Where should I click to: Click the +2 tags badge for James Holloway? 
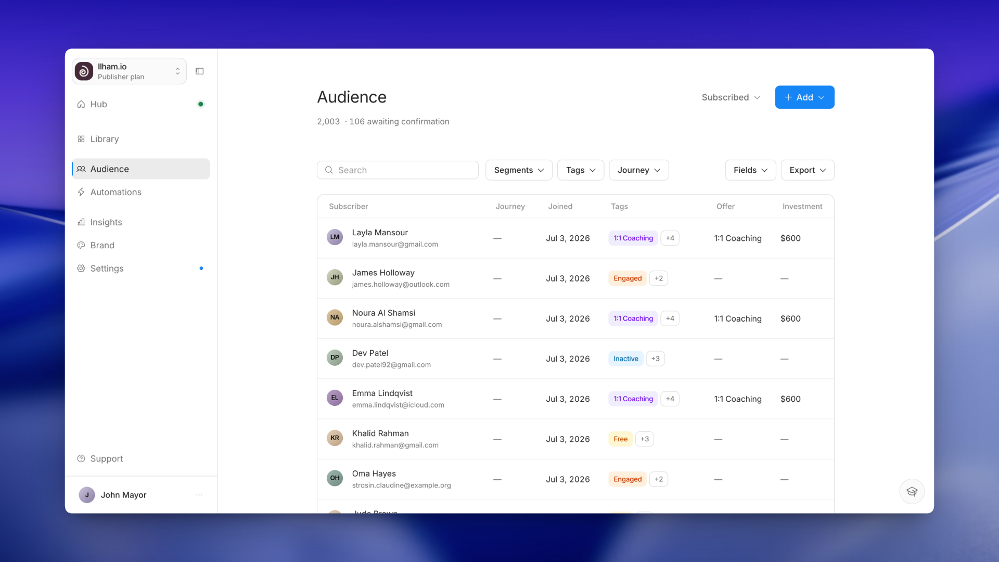pos(659,278)
